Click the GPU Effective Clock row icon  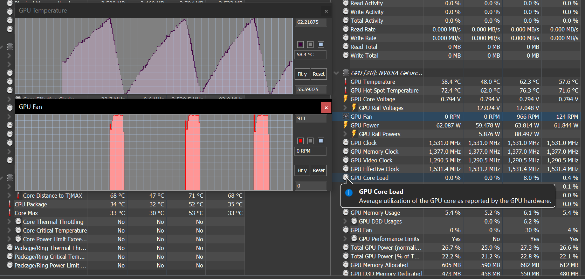(x=346, y=169)
